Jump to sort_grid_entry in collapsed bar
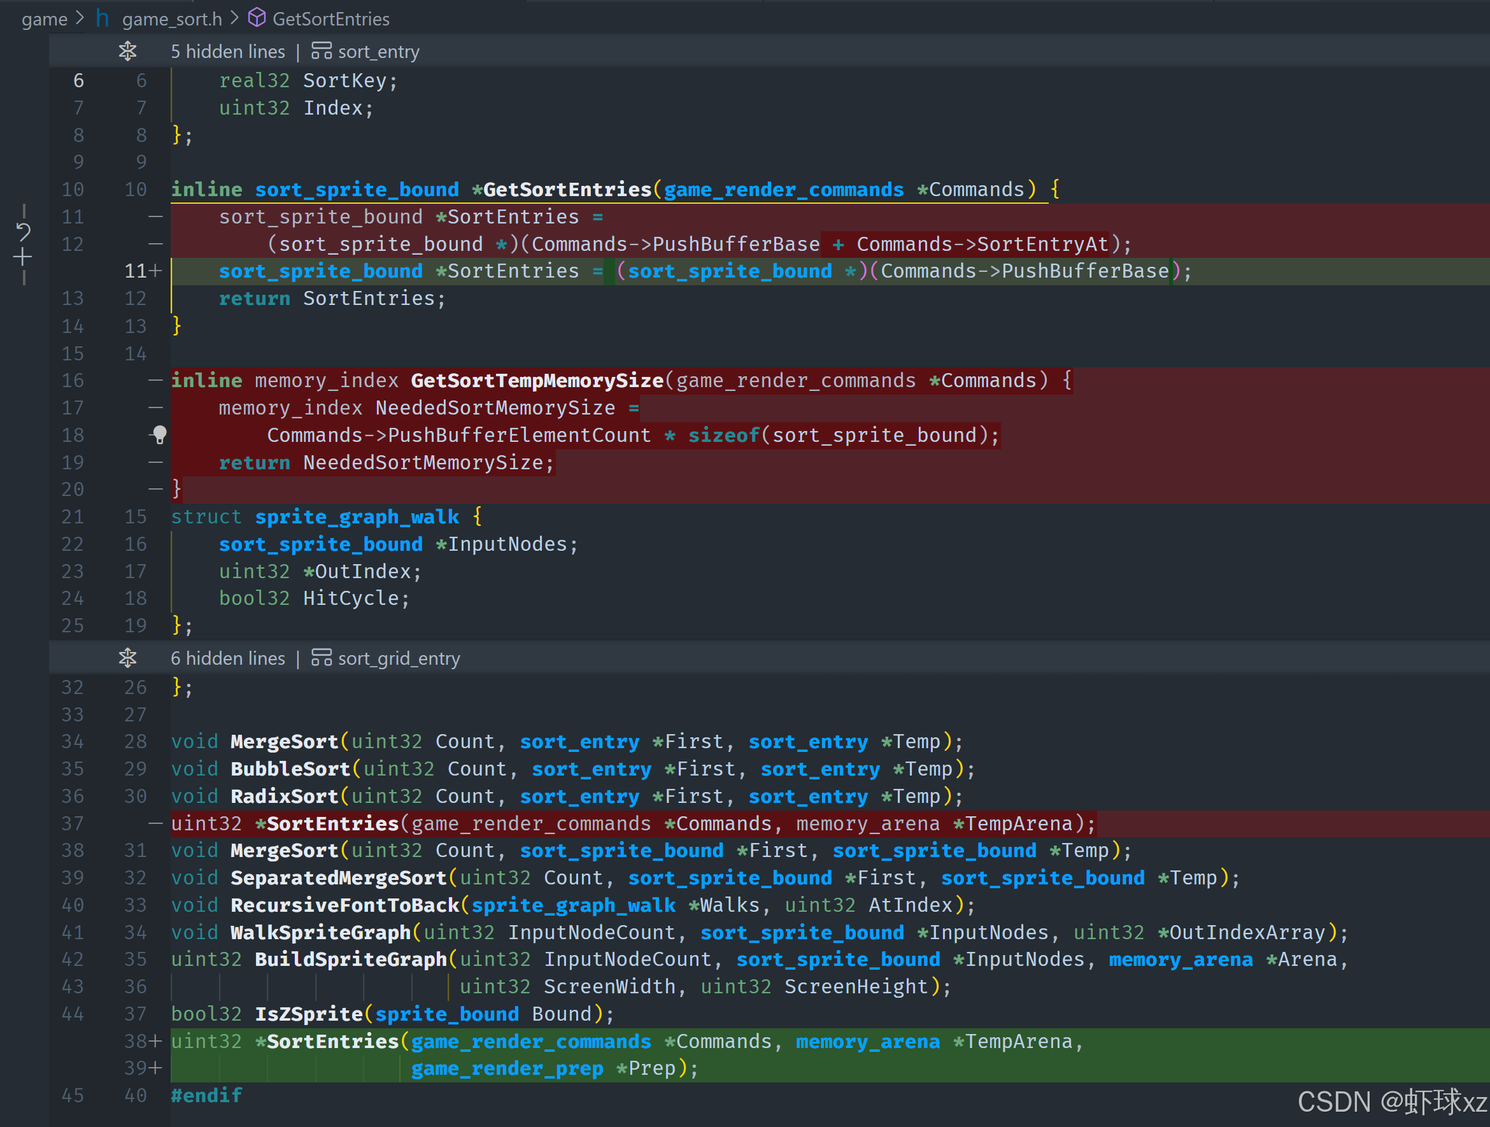 point(399,658)
